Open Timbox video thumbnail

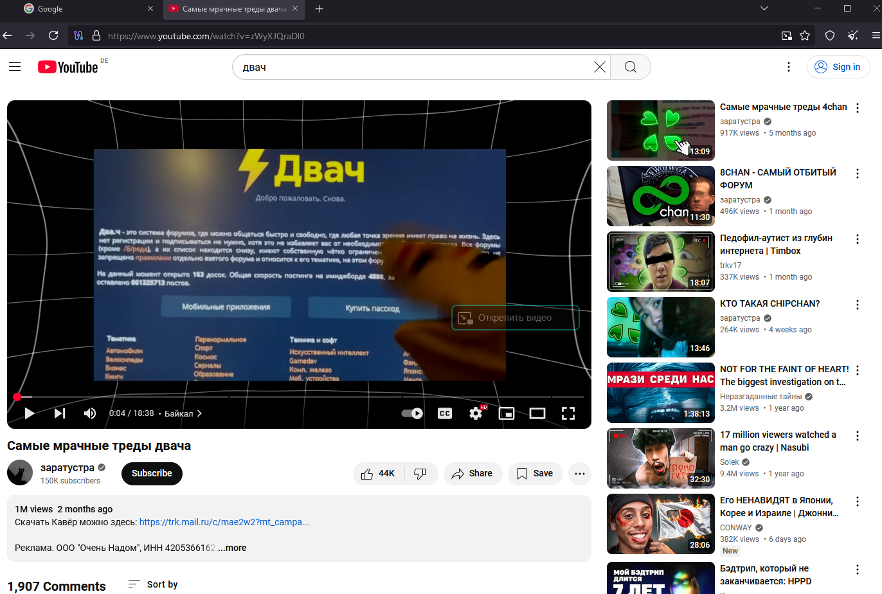(x=661, y=262)
